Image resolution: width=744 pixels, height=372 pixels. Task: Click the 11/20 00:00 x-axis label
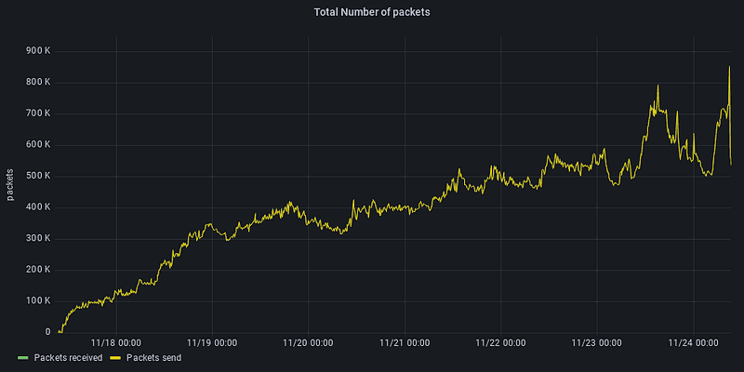(x=308, y=343)
